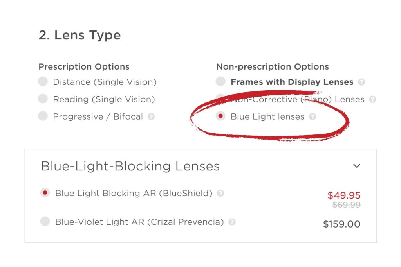Select Blue Light Blocking AR (BlueShield)

45,193
